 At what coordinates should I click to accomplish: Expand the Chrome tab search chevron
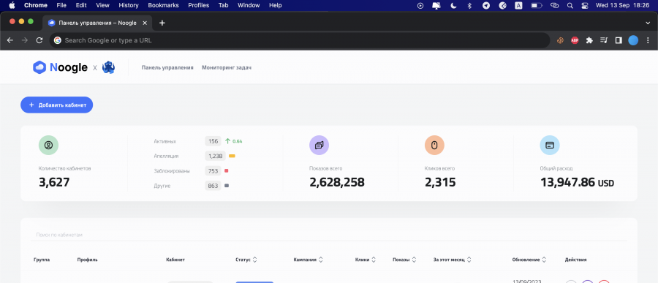click(x=648, y=23)
